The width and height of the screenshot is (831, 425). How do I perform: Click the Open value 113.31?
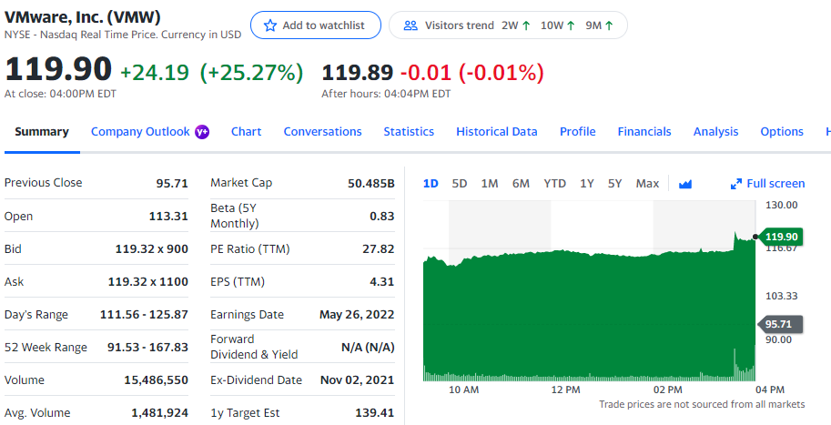pyautogui.click(x=168, y=217)
